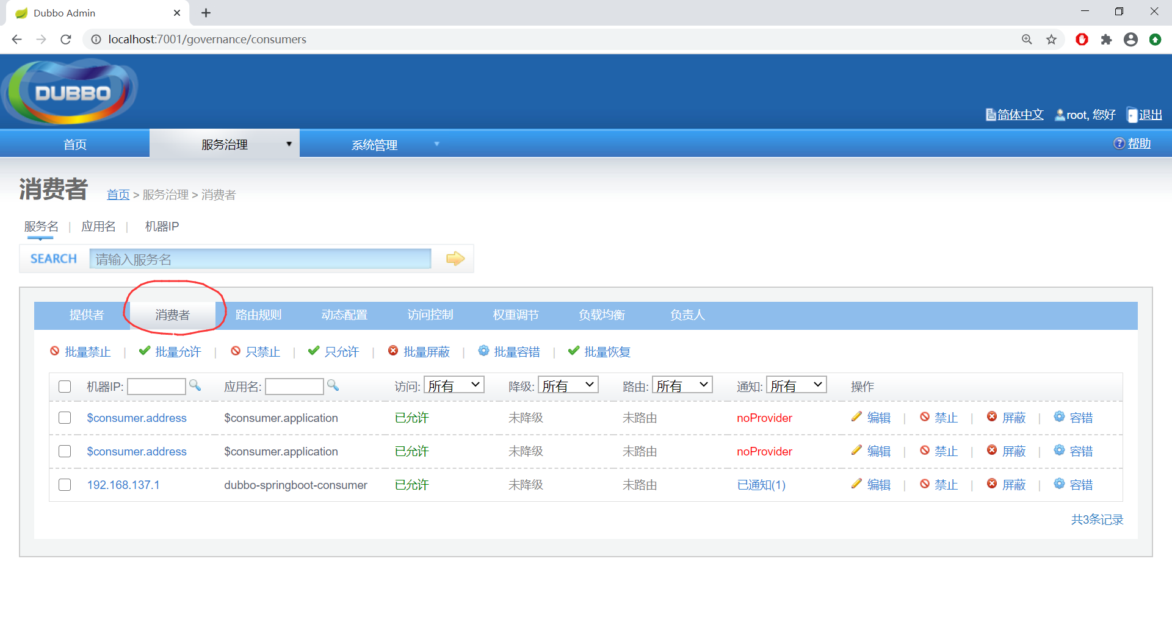The width and height of the screenshot is (1172, 628).
Task: Expand the 系统管理 menu arrow
Action: pos(436,145)
